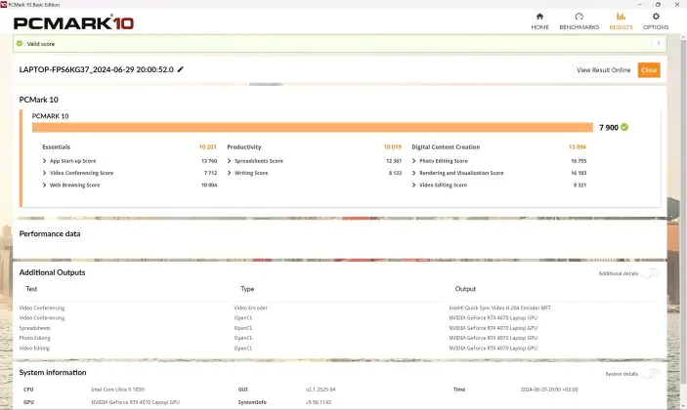Click the vertical scrollbar on right
Viewport: 687px width, 410px height.
(683, 210)
